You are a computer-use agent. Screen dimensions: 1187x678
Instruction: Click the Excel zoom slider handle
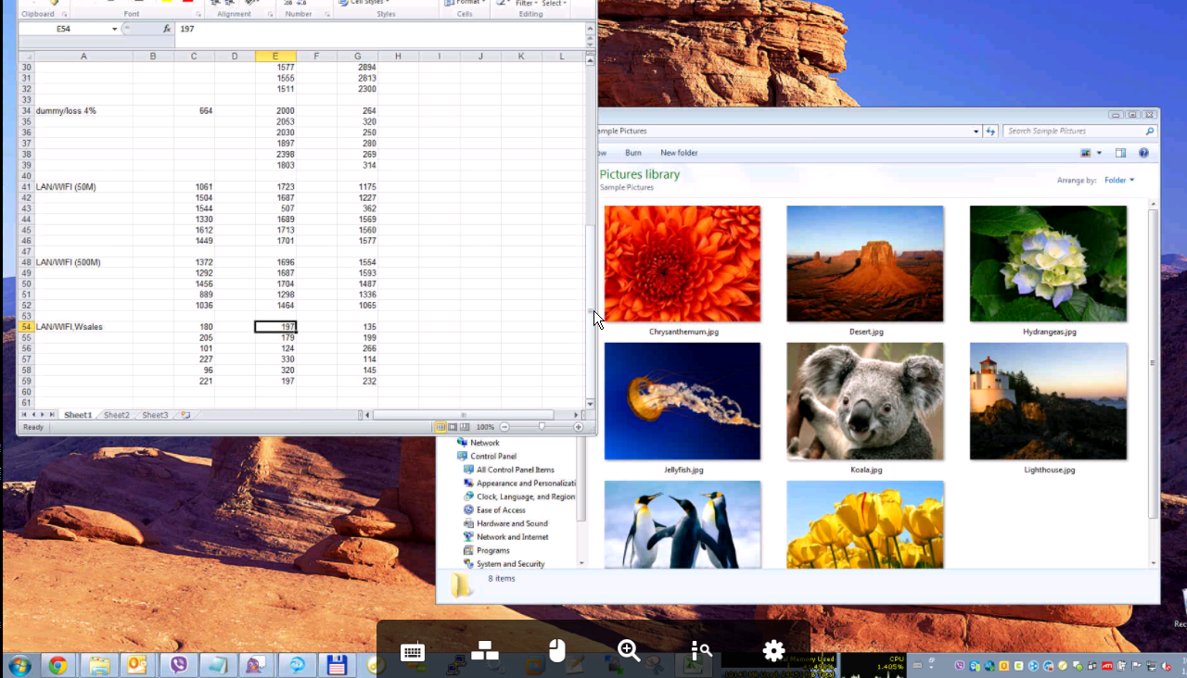(x=542, y=427)
